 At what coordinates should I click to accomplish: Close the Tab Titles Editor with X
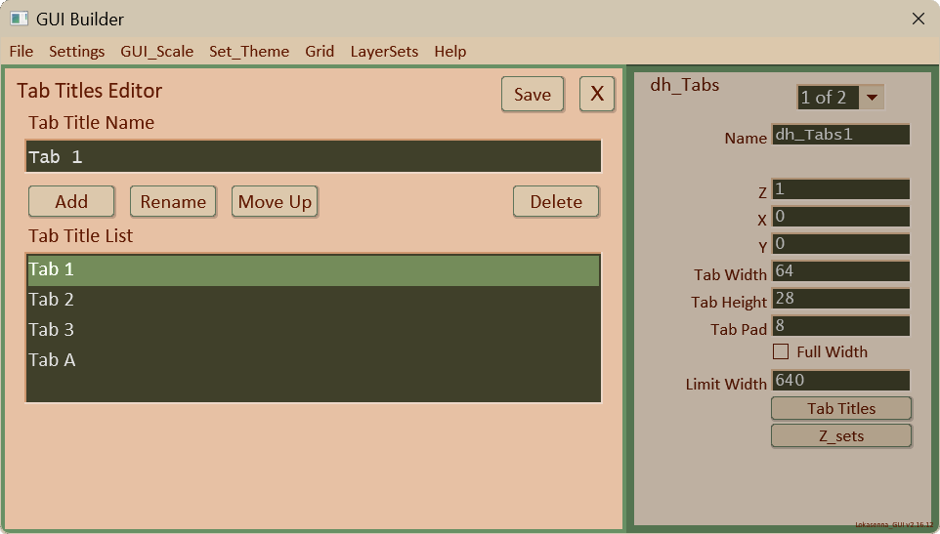tap(597, 94)
